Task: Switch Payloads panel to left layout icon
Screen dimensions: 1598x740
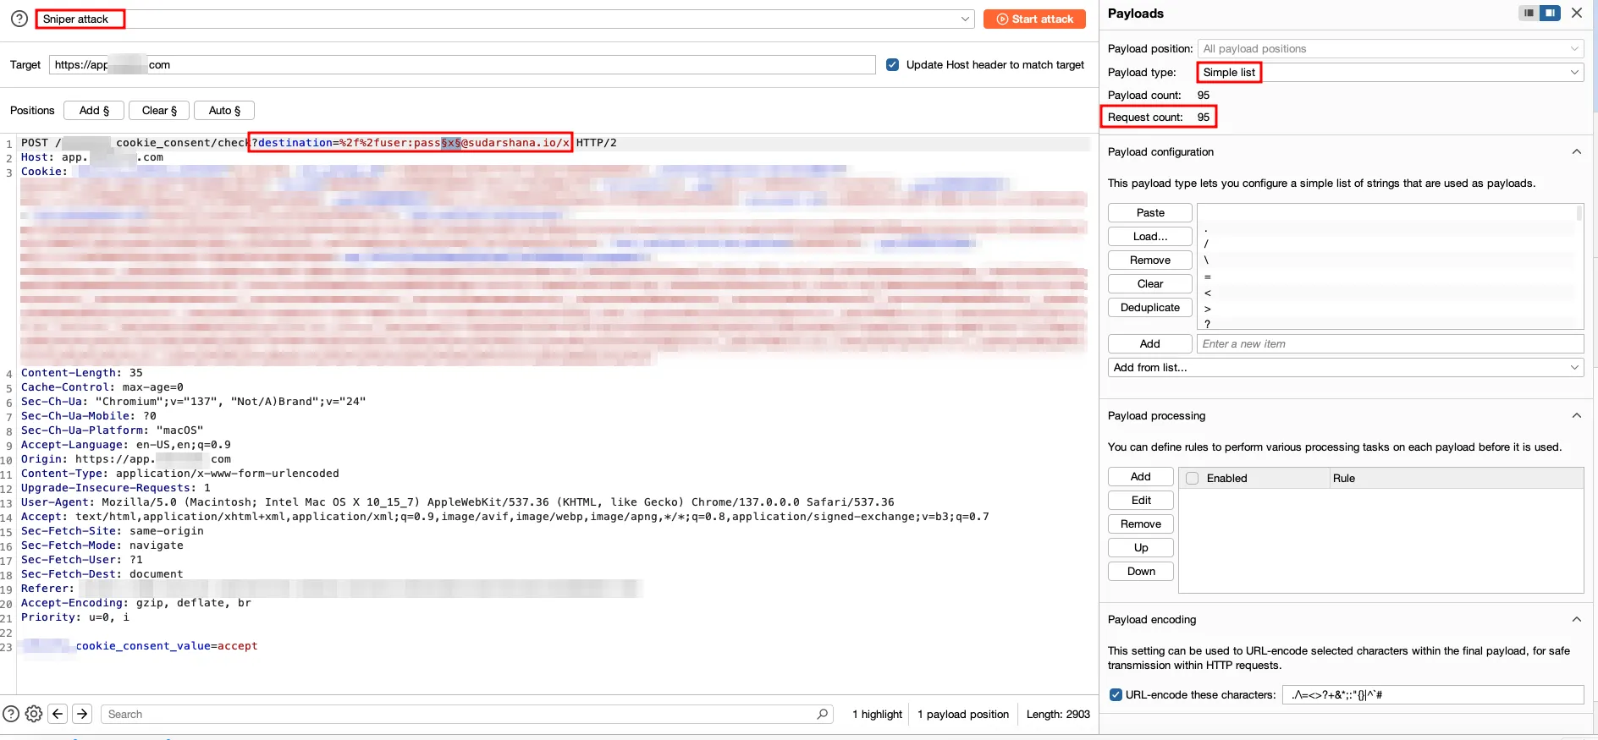Action: [x=1529, y=13]
